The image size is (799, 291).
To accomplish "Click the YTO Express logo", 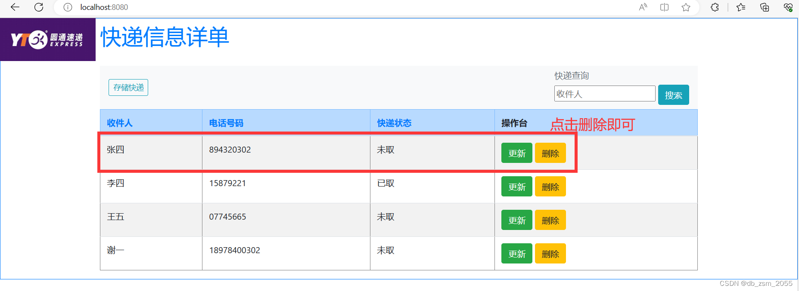I will click(48, 40).
